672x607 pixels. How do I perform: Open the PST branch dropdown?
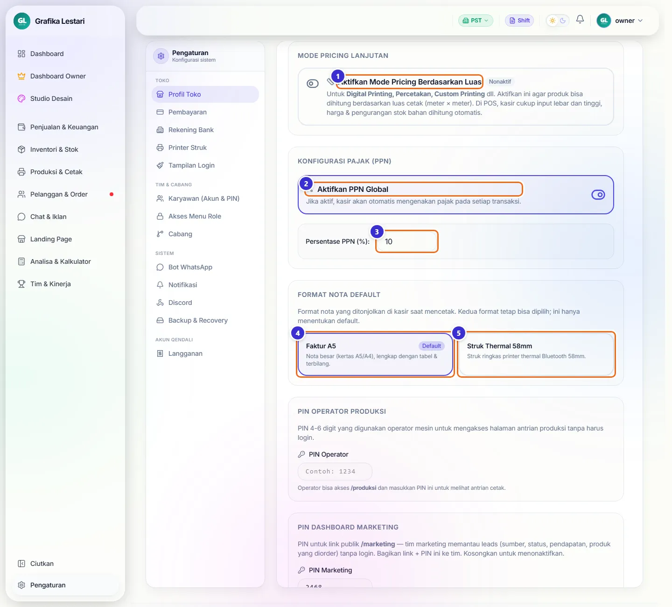click(476, 21)
